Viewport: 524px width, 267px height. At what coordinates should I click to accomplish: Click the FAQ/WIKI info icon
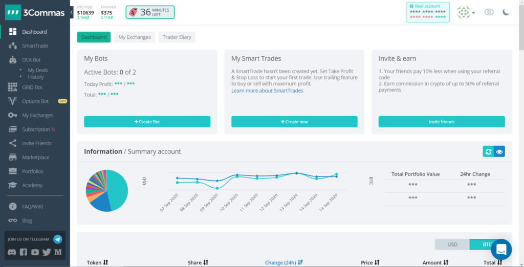tap(13, 207)
